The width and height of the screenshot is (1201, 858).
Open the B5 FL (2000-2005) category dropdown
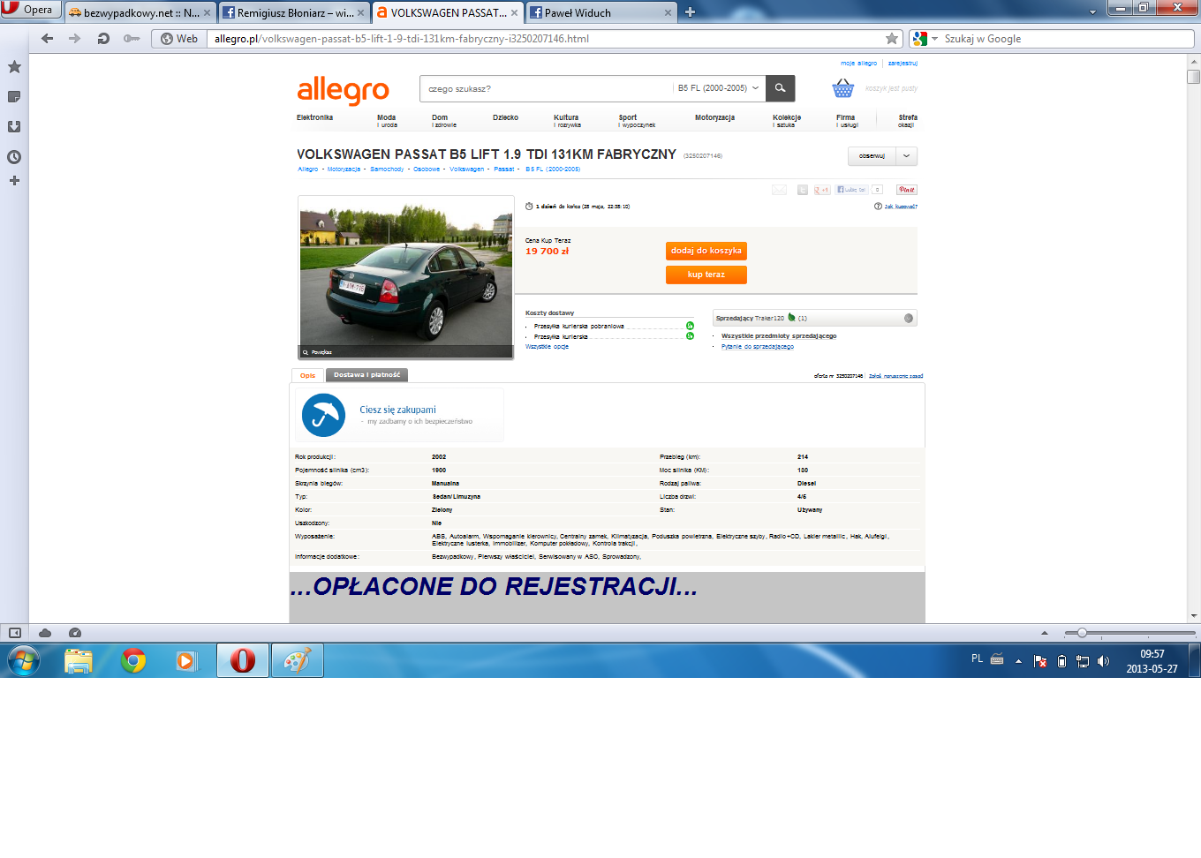[x=718, y=88]
